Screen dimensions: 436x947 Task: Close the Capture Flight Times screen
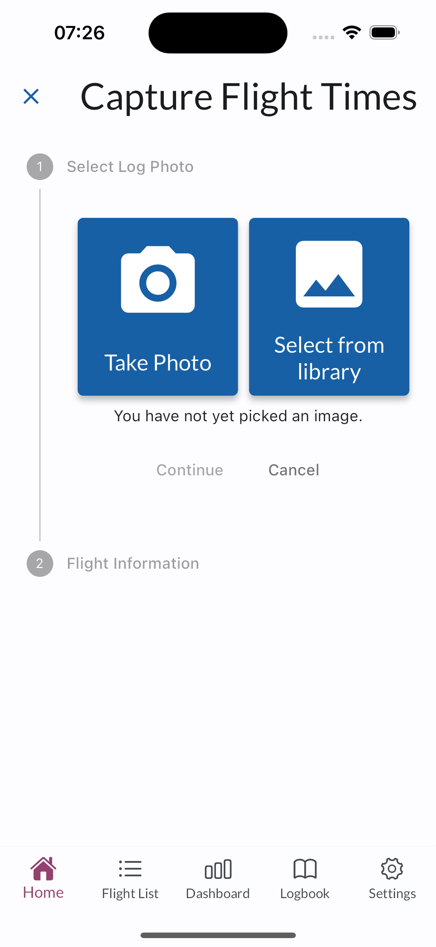coord(31,97)
